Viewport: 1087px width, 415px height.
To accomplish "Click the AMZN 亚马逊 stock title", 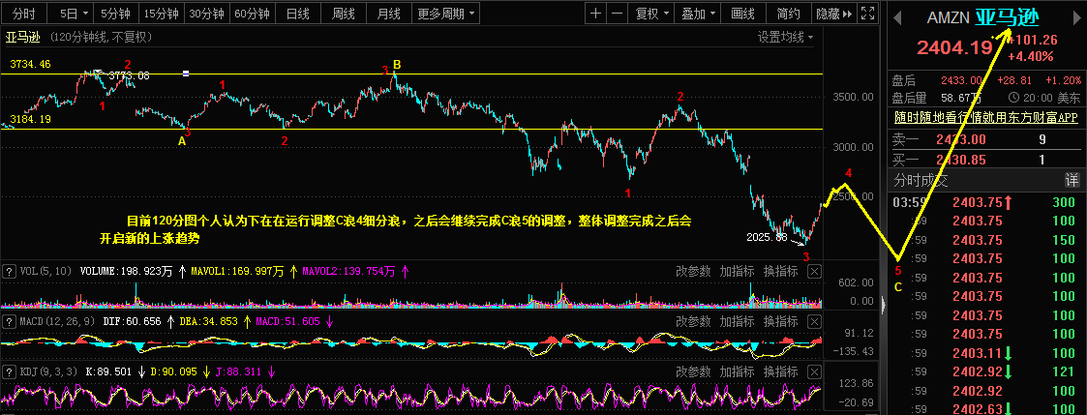I will (982, 18).
